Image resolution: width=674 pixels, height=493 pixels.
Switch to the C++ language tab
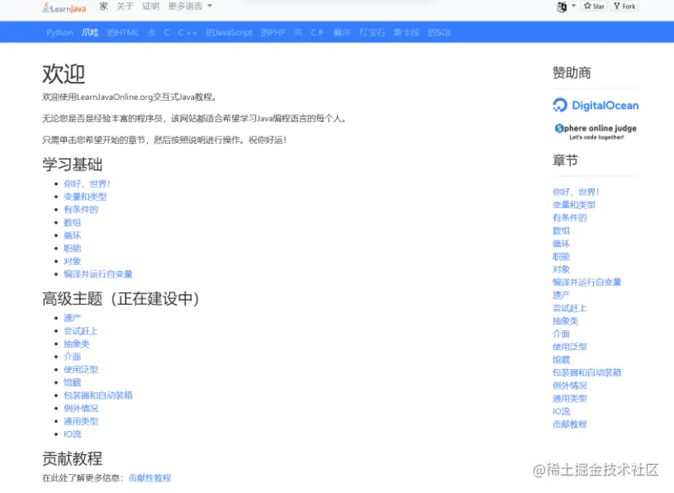pyautogui.click(x=187, y=32)
